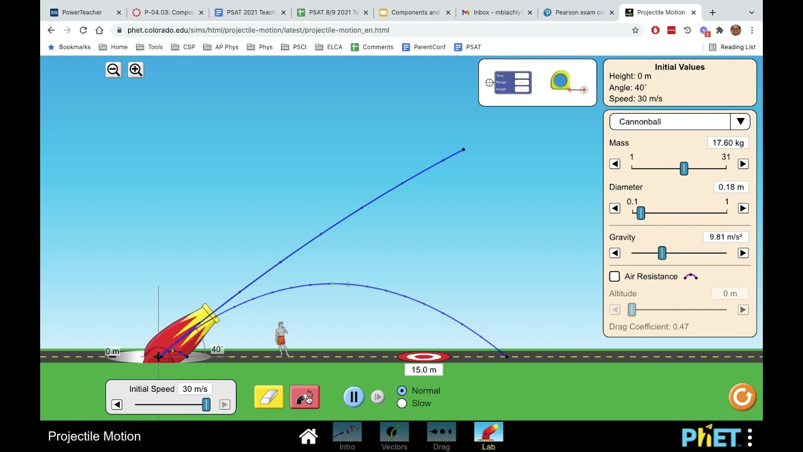Decrease mass with left arrow
Viewport: 803px width, 452px height.
point(615,164)
